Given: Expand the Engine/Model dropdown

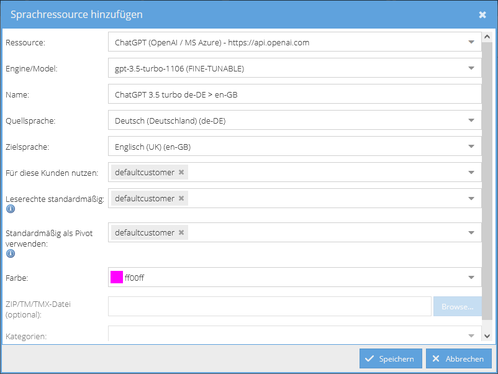Looking at the screenshot, I should pos(471,68).
